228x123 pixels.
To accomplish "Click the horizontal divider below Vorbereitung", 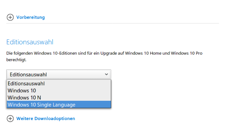I will click(113, 23).
